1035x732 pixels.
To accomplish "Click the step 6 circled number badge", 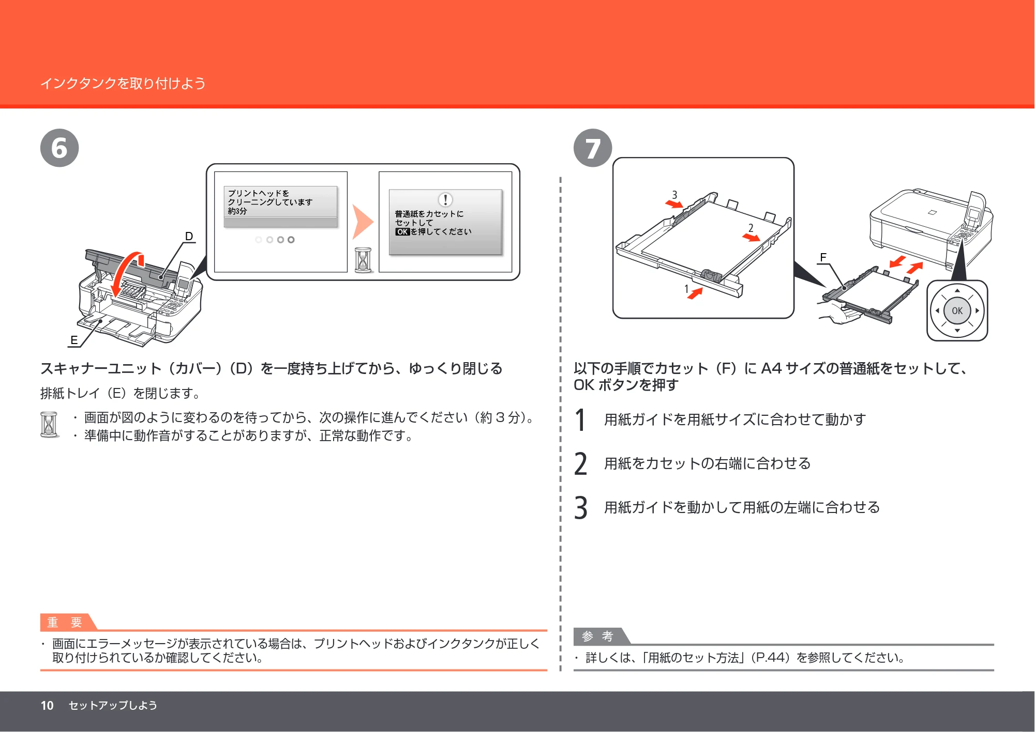I will tap(59, 148).
